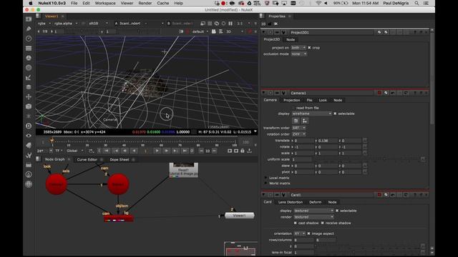Open macOS Spotlight search icon
This screenshot has width=458, height=257.
[416, 3]
